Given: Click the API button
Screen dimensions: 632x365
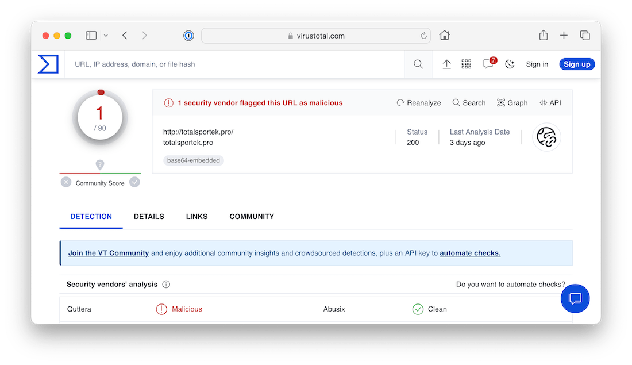Looking at the screenshot, I should coord(550,103).
